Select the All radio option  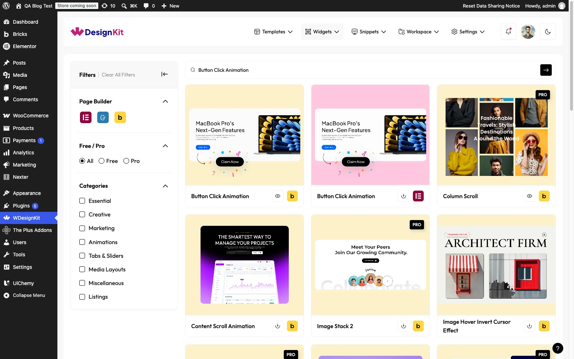click(82, 161)
